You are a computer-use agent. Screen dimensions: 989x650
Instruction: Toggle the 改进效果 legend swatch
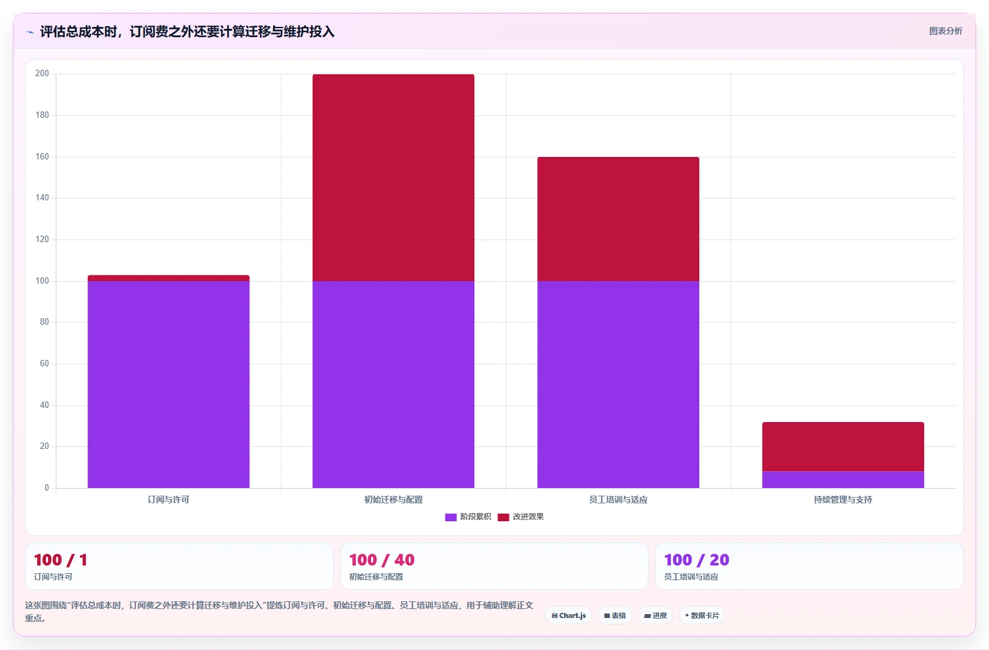[x=503, y=517]
